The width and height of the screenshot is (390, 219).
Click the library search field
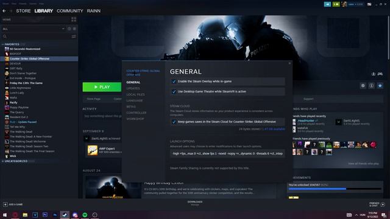(x=39, y=36)
